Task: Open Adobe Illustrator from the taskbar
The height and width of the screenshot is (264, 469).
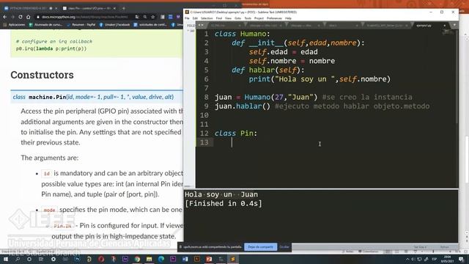Action: pos(197,259)
